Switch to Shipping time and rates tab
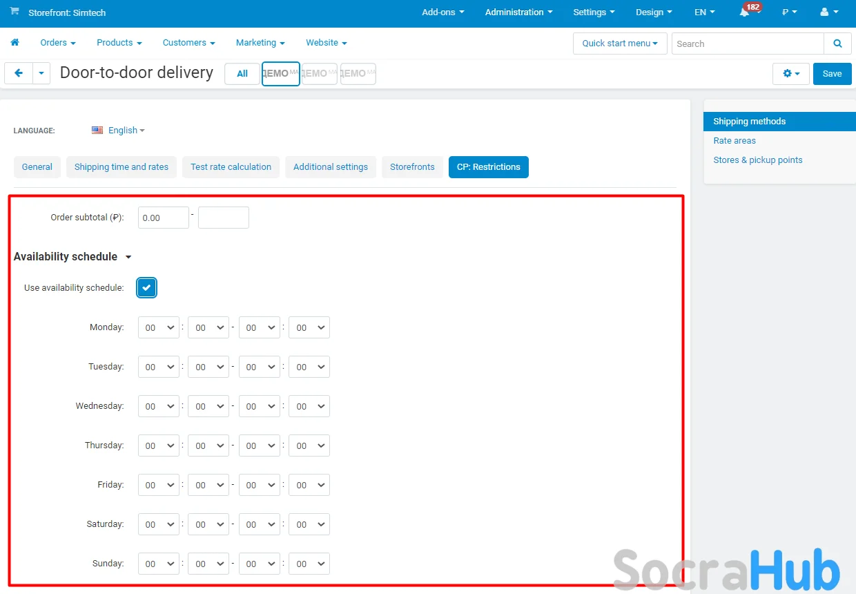Image resolution: width=856 pixels, height=594 pixels. 121,167
